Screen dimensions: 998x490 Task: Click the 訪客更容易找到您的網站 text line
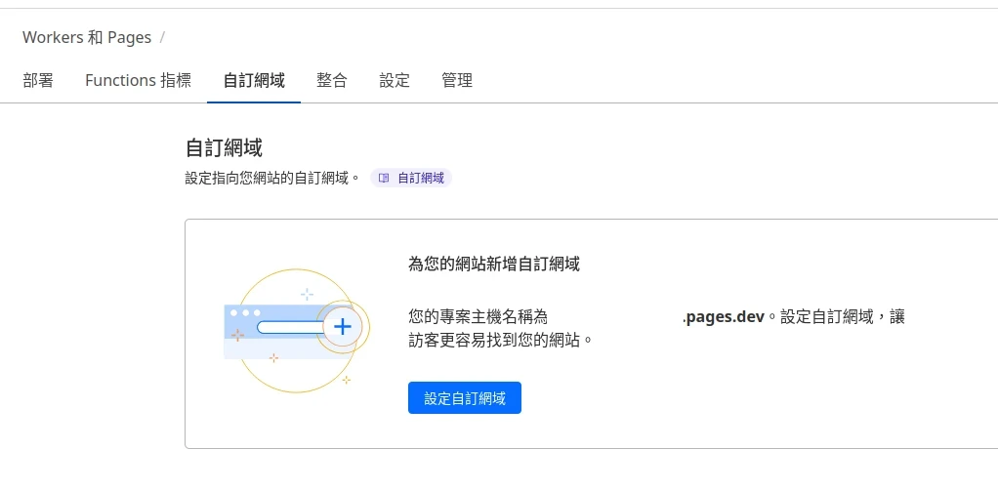pos(500,341)
